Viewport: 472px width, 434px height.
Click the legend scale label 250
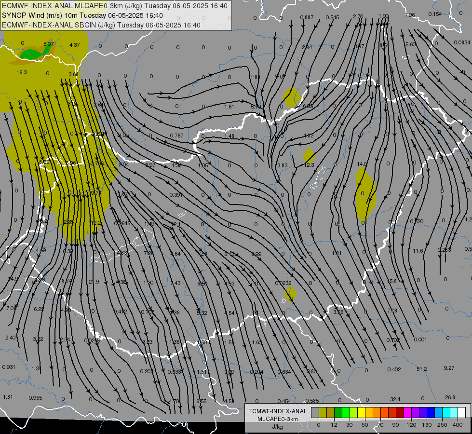[442, 425]
